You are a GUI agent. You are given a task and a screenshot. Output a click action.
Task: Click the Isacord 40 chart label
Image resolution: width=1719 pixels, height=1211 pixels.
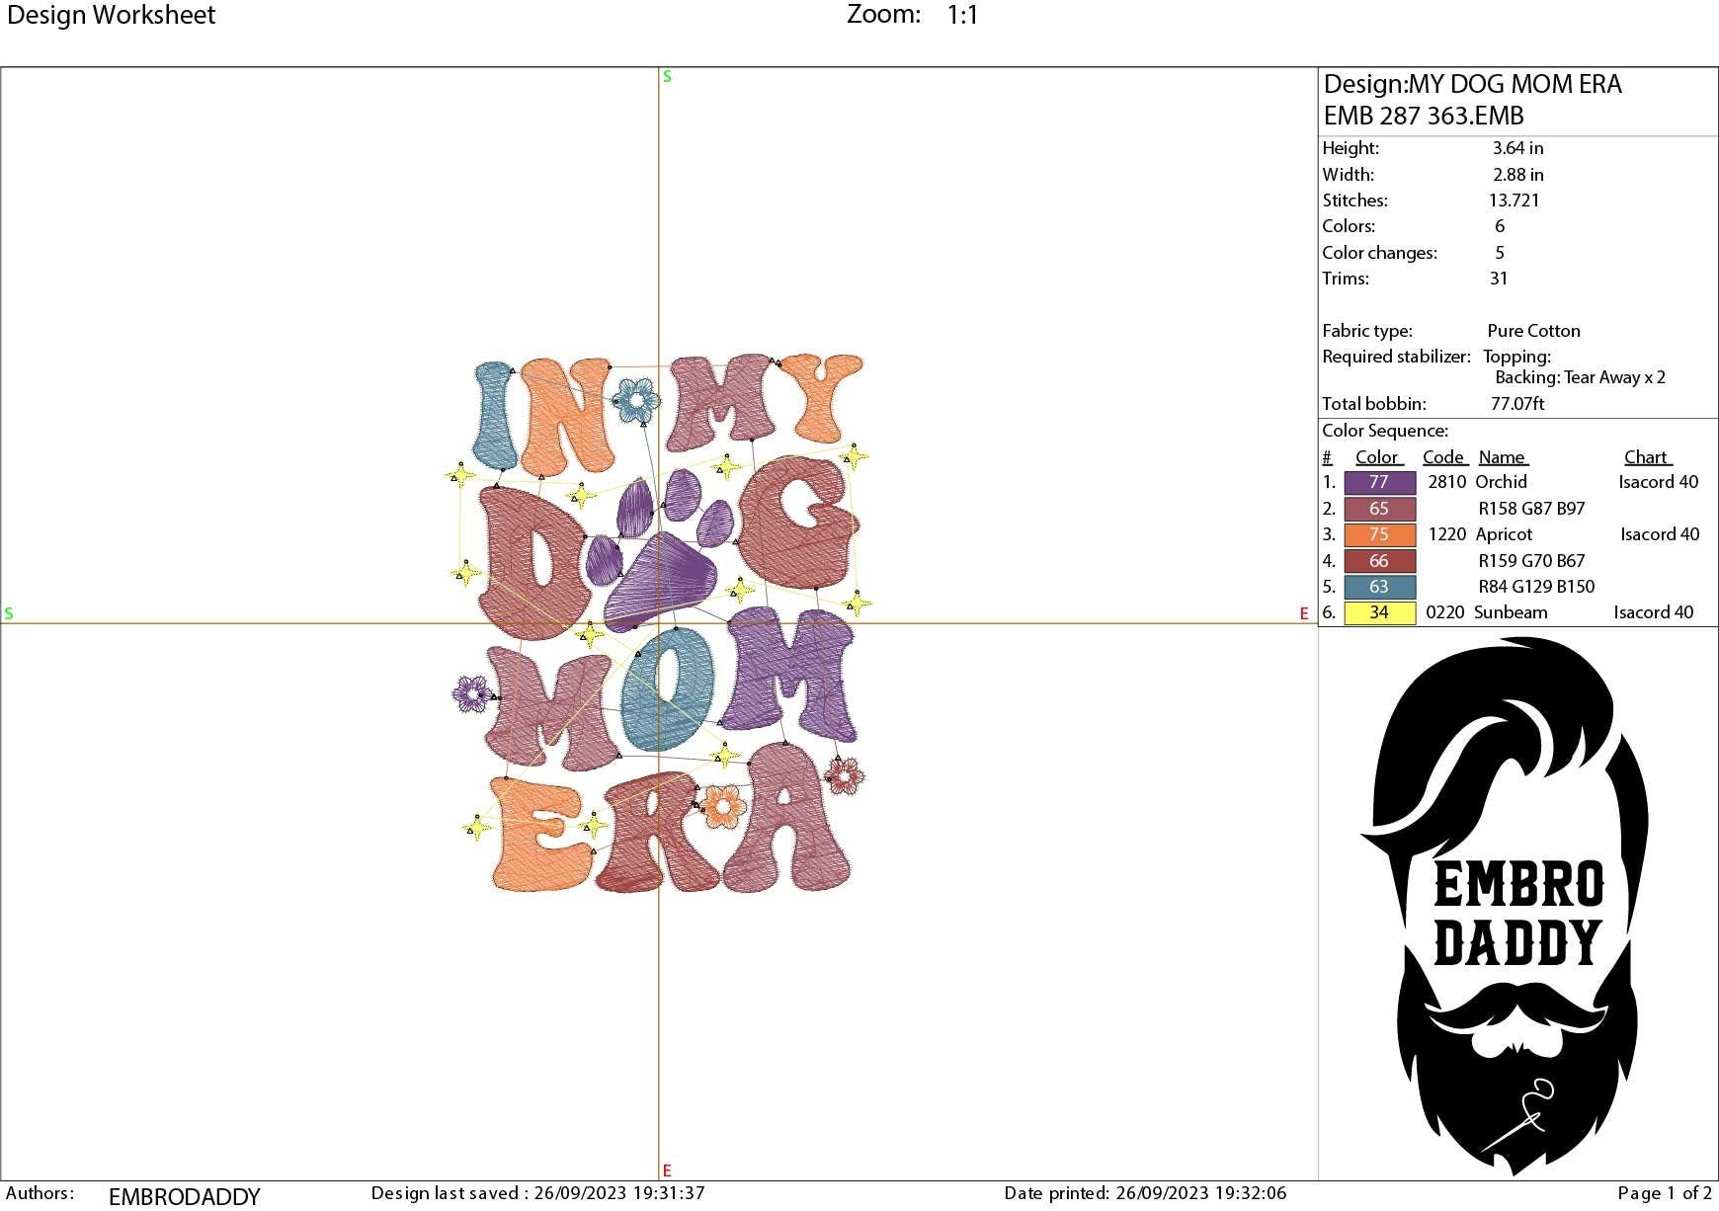1657,482
